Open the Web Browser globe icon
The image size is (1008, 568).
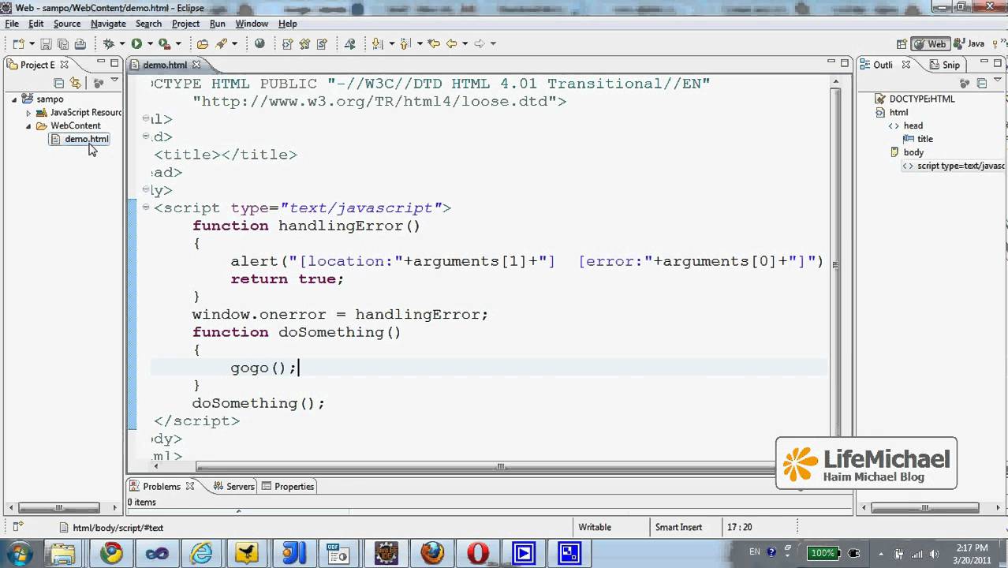259,44
